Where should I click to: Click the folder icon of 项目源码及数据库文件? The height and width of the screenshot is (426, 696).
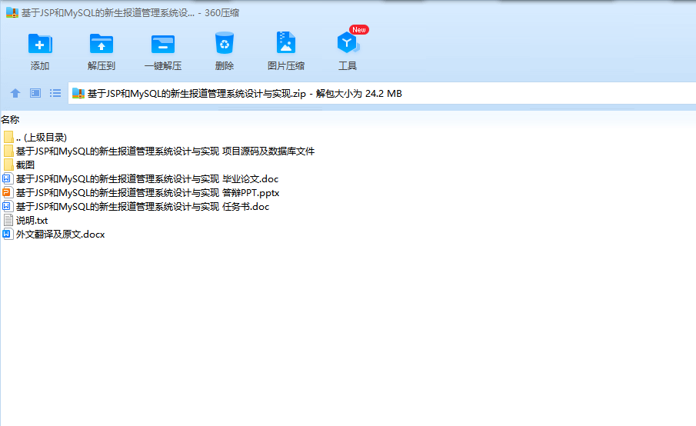click(x=8, y=151)
